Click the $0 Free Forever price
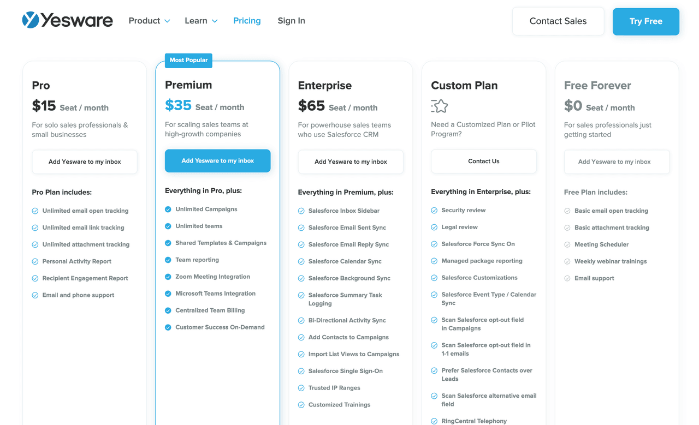The height and width of the screenshot is (425, 699). [x=573, y=106]
